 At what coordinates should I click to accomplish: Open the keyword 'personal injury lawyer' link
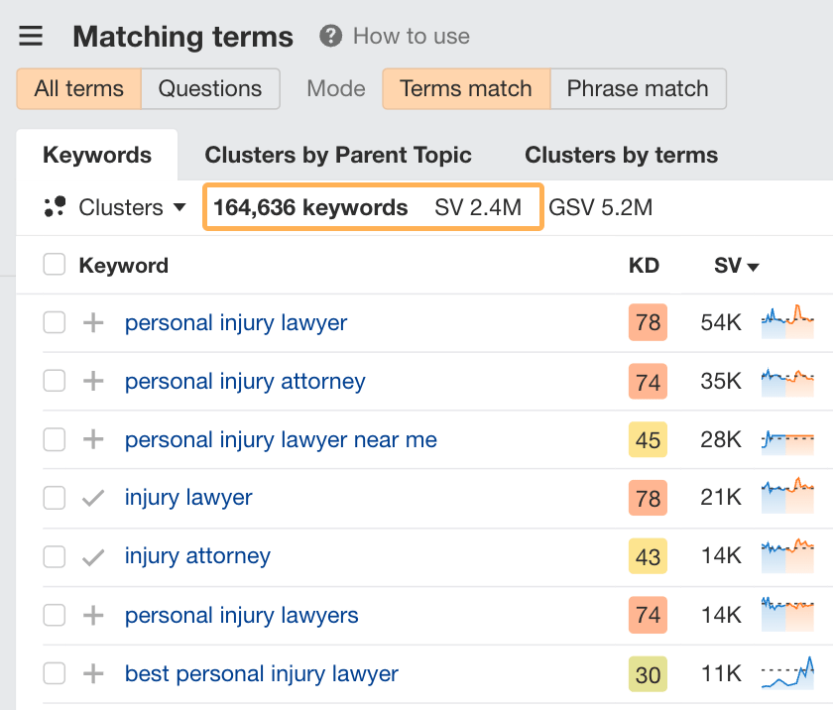coord(235,322)
